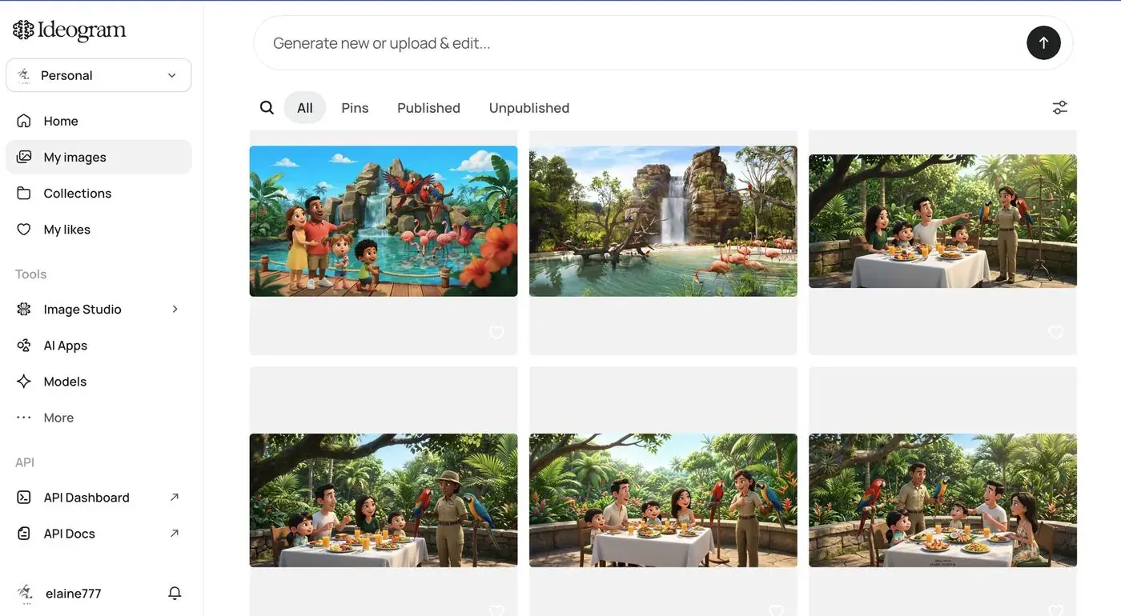The width and height of the screenshot is (1121, 616).
Task: Click the elaine777 avatar icon
Action: (25, 593)
